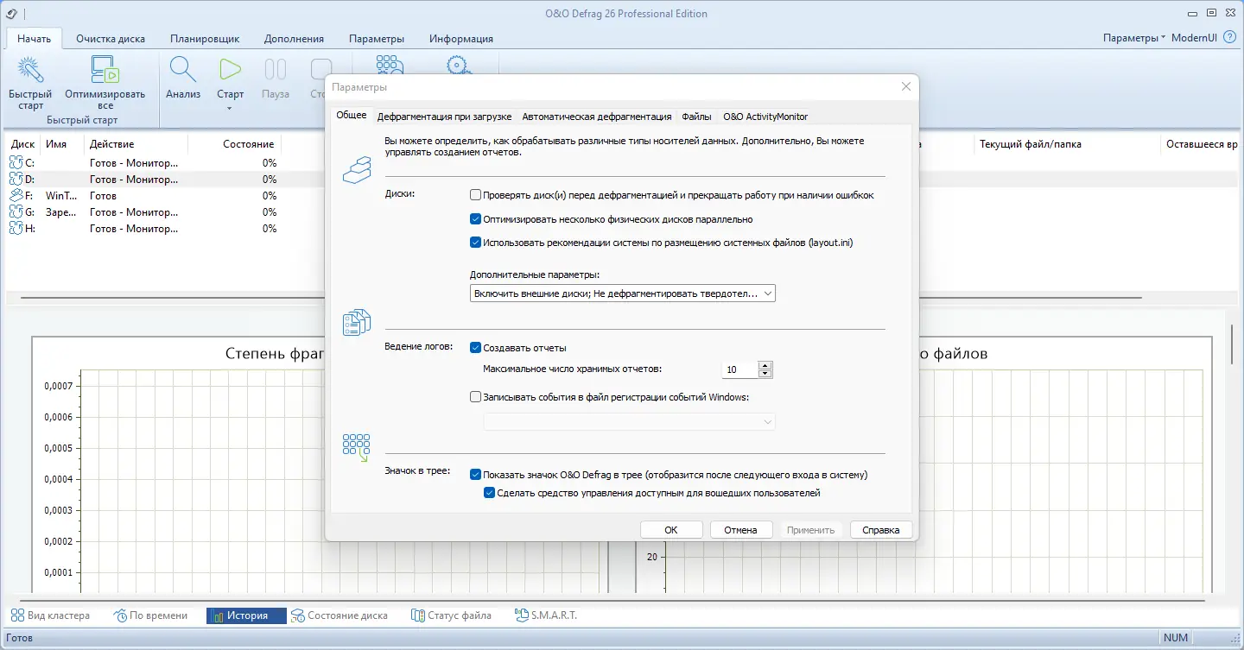Image resolution: width=1244 pixels, height=650 pixels.
Task: Switch to Вид кластера view
Action: (x=50, y=615)
